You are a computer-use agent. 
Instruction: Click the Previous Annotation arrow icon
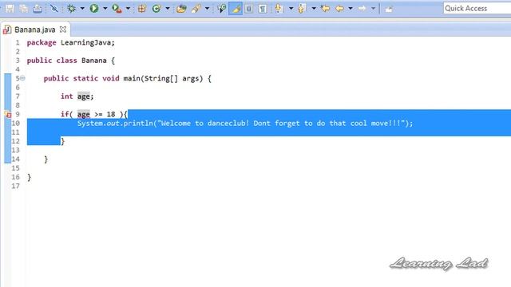click(x=302, y=9)
